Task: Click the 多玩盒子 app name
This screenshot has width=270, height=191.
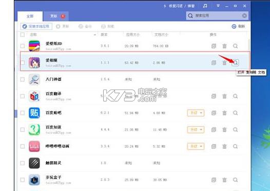Action: pos(53,177)
